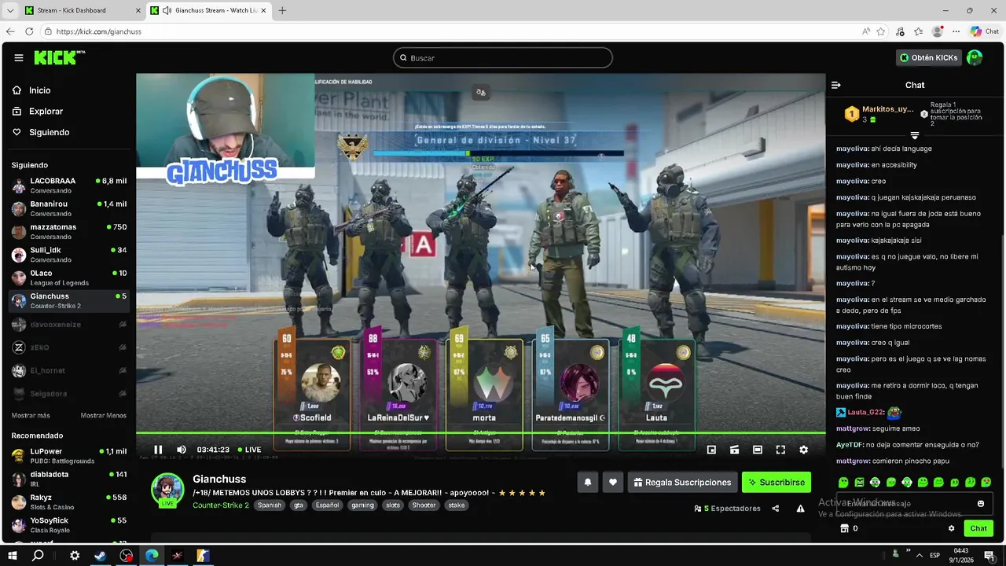This screenshot has width=1006, height=566.
Task: Click Mostrar Menos in sidebar
Action: [103, 415]
